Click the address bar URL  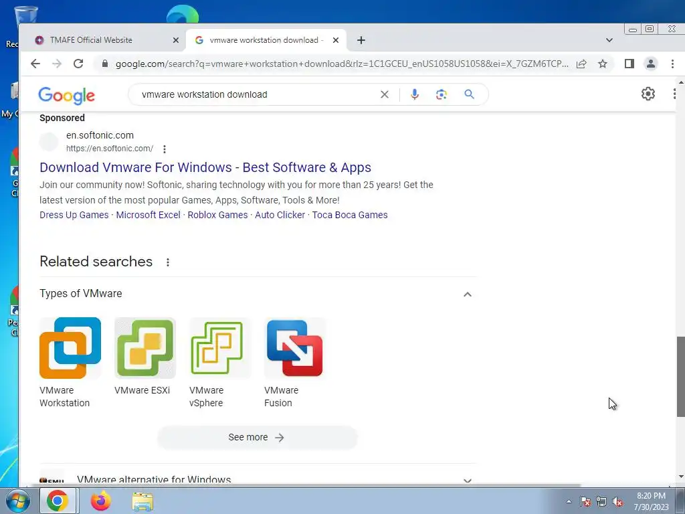342,64
